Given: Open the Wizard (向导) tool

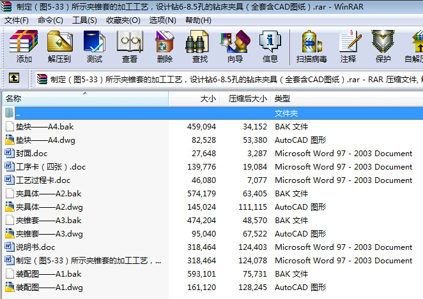Looking at the screenshot, I should click(x=235, y=41).
